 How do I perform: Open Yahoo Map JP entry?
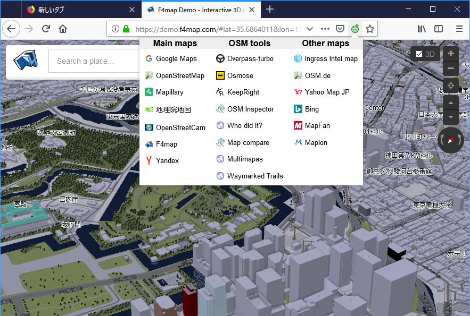[321, 92]
